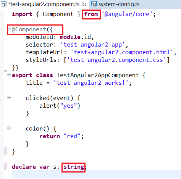
Task: Click 'Component' identifier inside import braces
Action: (x=58, y=14)
